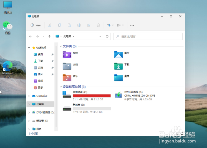
Task: Select the 文档 folder icon
Action: [x=67, y=66]
